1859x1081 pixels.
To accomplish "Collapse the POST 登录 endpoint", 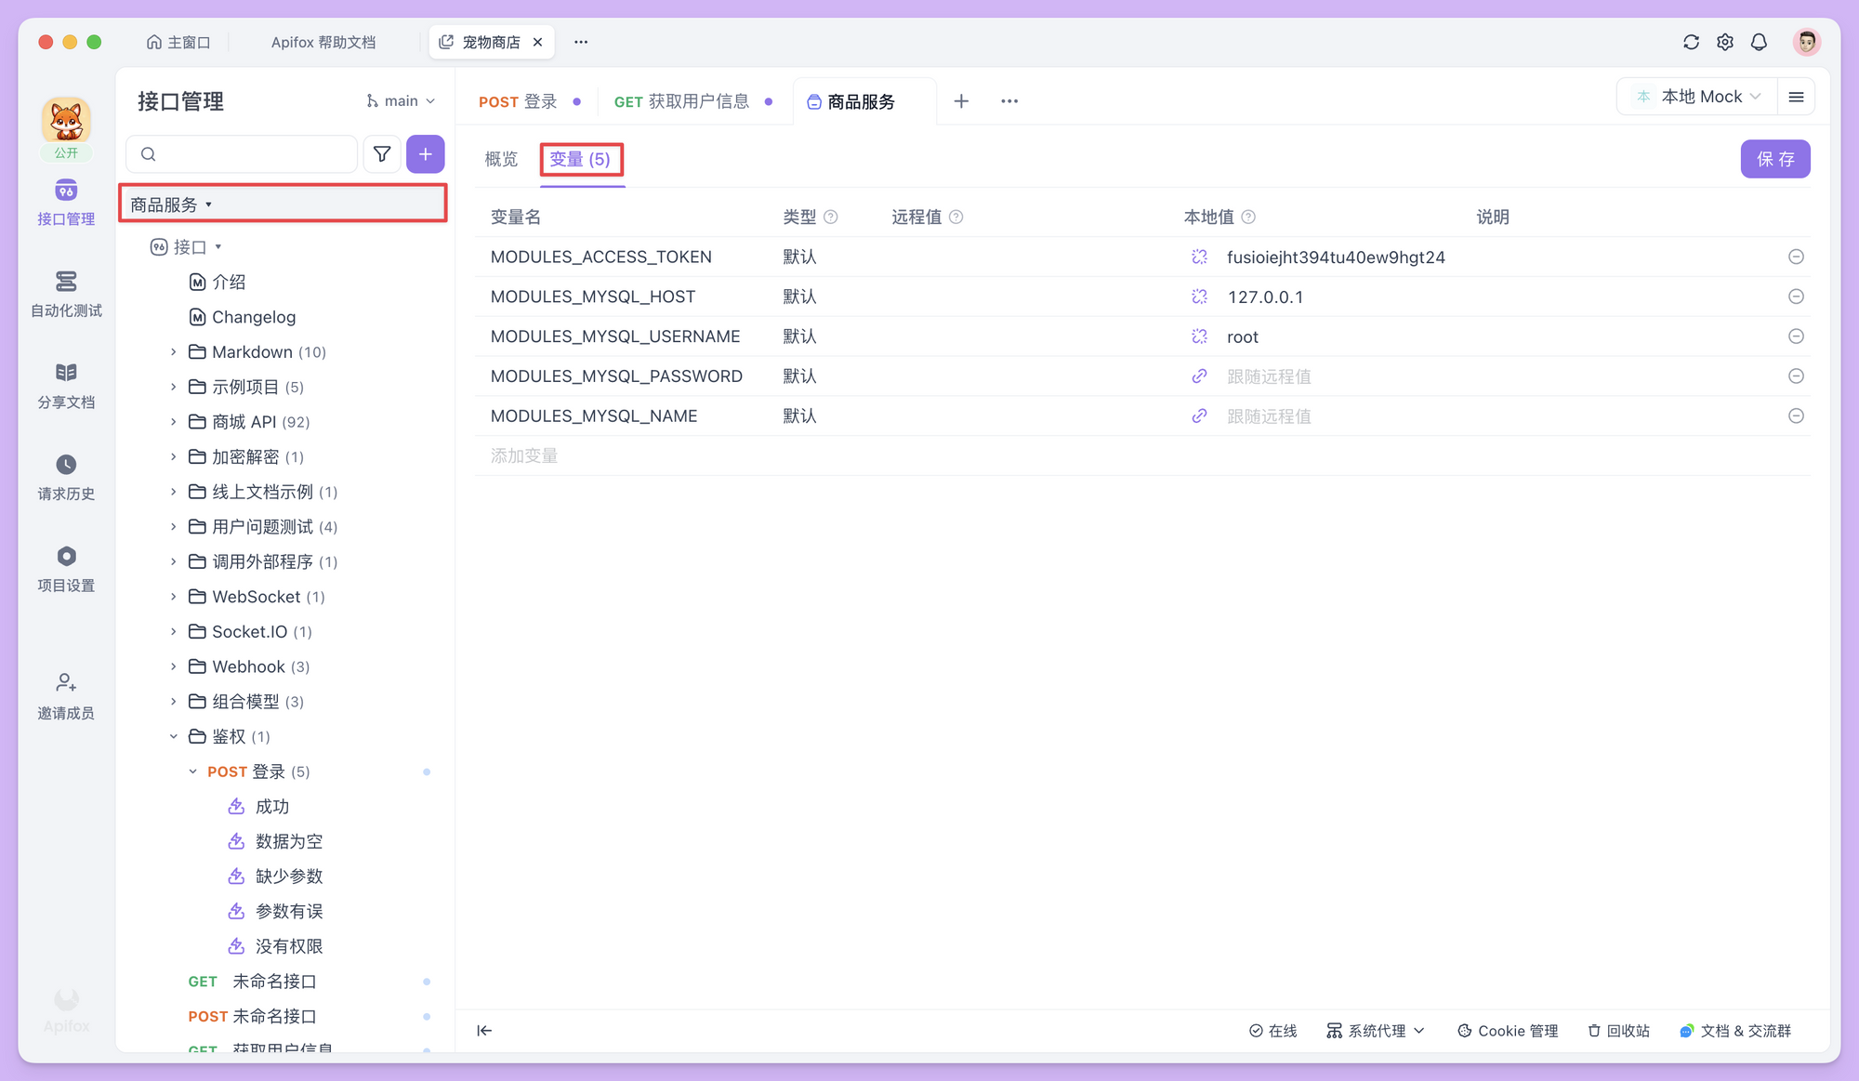I will (x=192, y=771).
